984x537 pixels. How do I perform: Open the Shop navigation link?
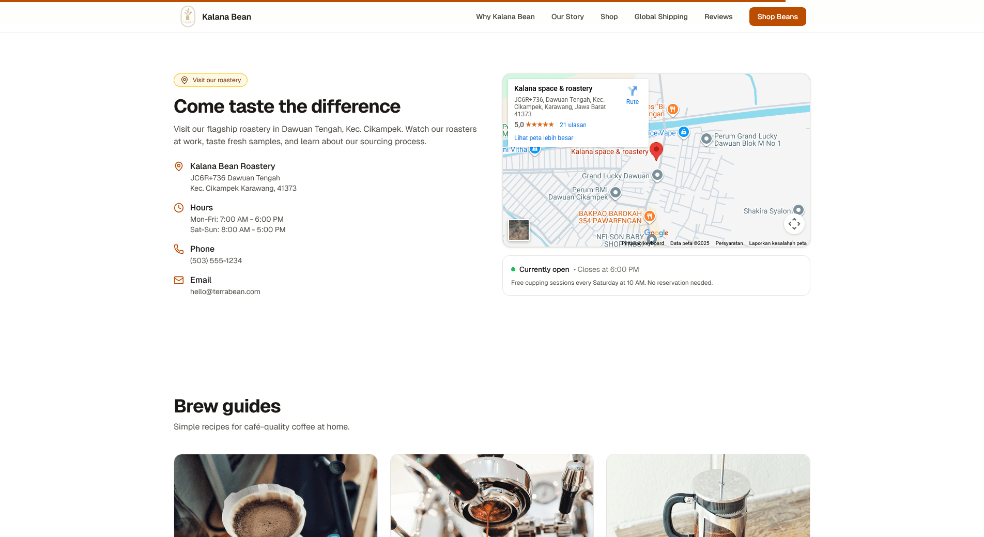609,17
